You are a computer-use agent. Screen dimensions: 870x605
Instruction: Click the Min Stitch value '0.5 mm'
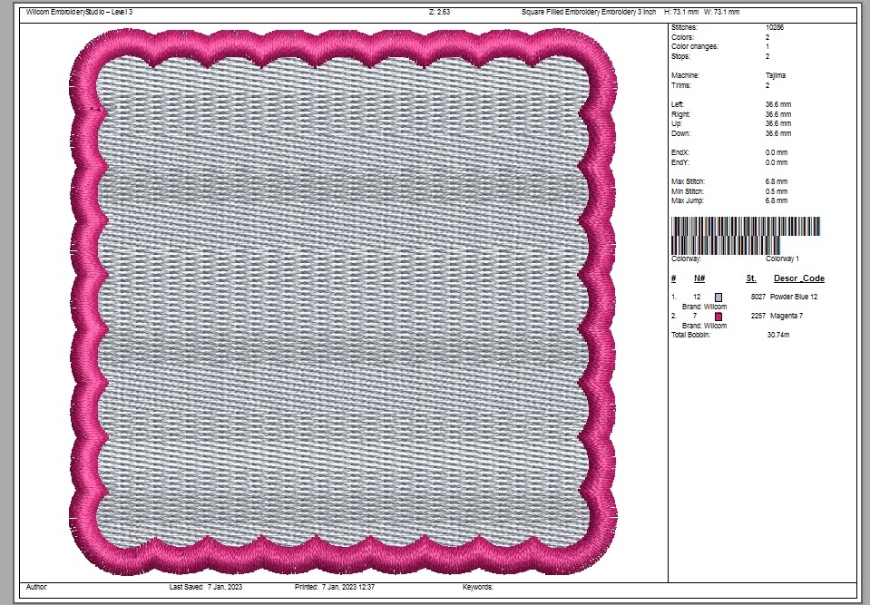[x=777, y=191]
